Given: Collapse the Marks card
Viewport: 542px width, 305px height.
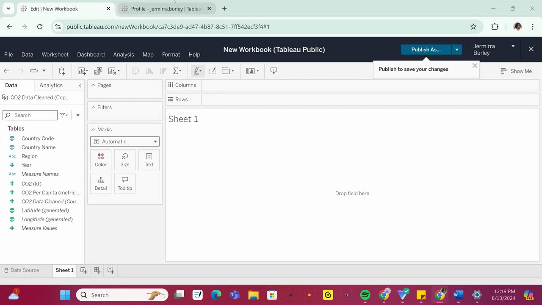Looking at the screenshot, I should click(x=93, y=130).
